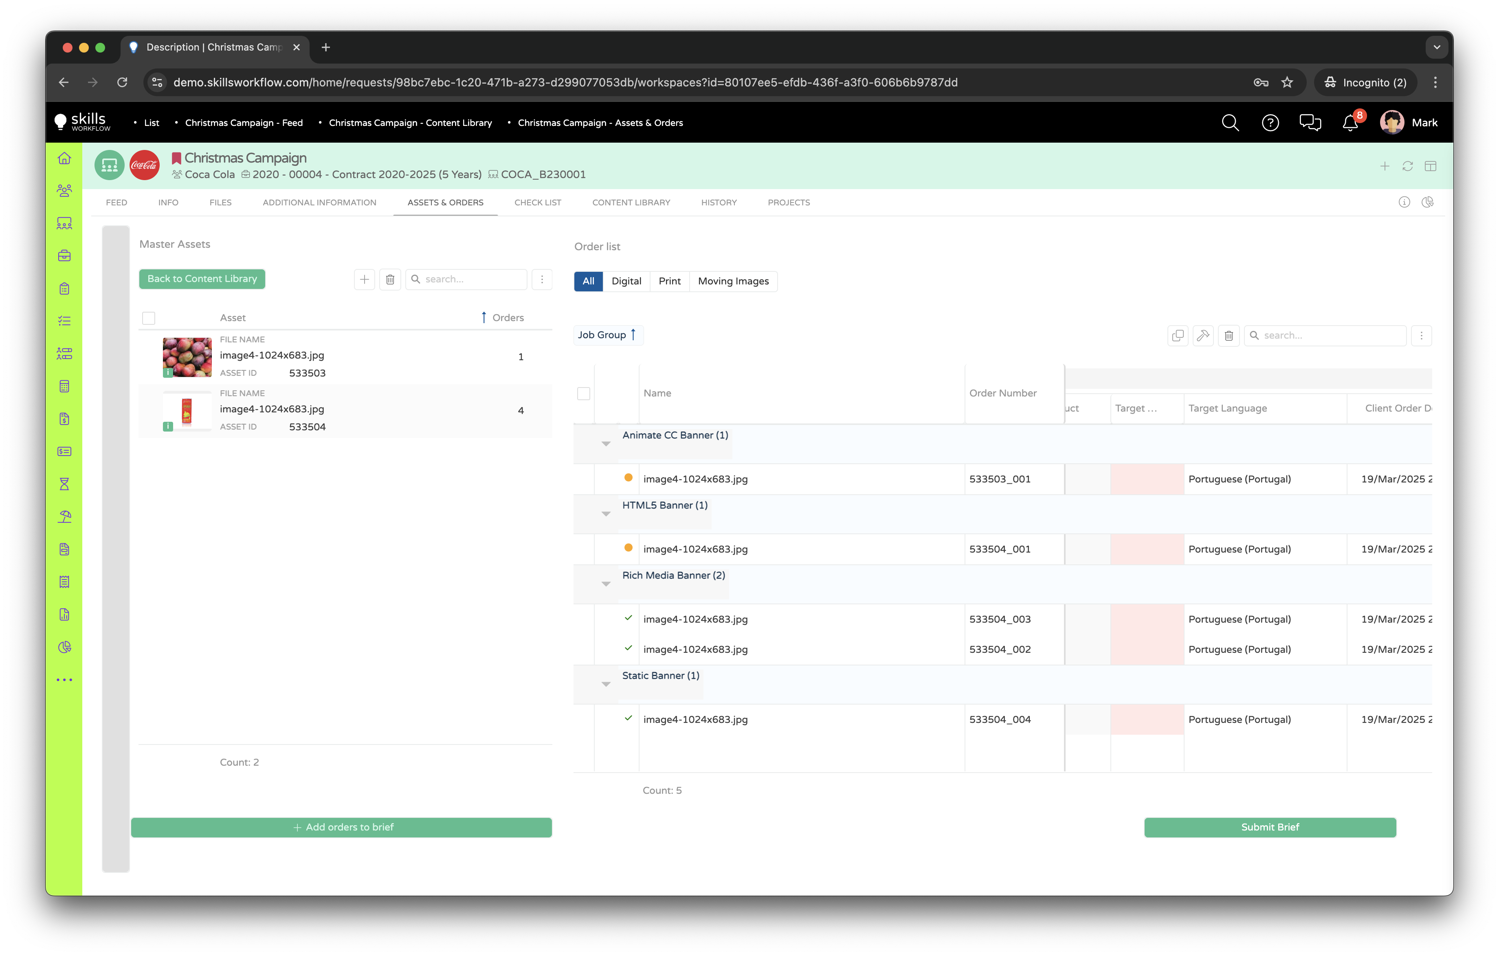Screen dimensions: 1499x956
Task: Open Order list three-dot options menu
Action: pyautogui.click(x=1420, y=336)
